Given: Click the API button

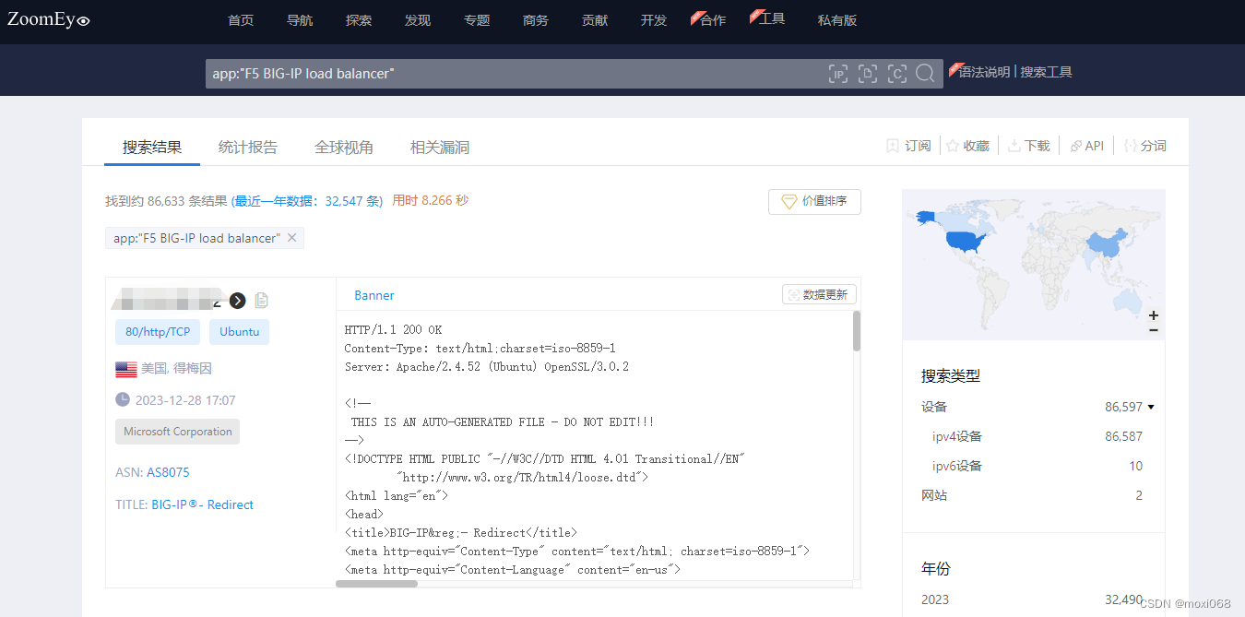Looking at the screenshot, I should (1086, 146).
